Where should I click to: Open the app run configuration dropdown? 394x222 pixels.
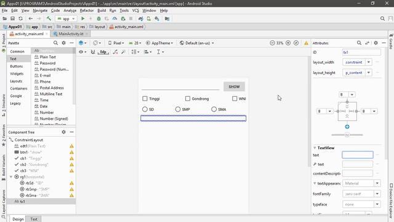[x=66, y=18]
